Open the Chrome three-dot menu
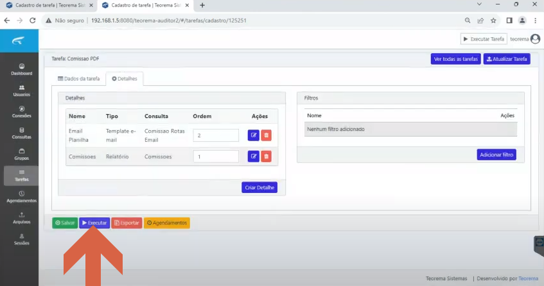This screenshot has height=286, width=544. [x=535, y=21]
